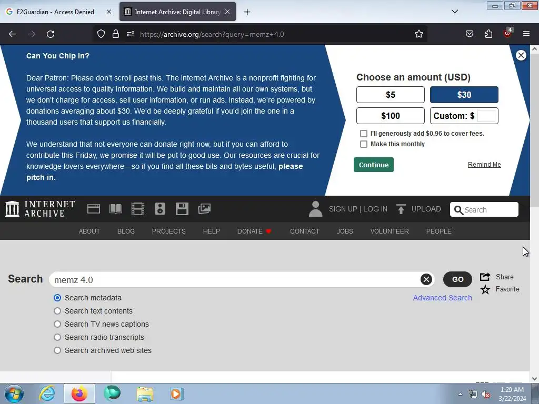Switch to the E2Guardian Access Denied tab

pyautogui.click(x=55, y=12)
